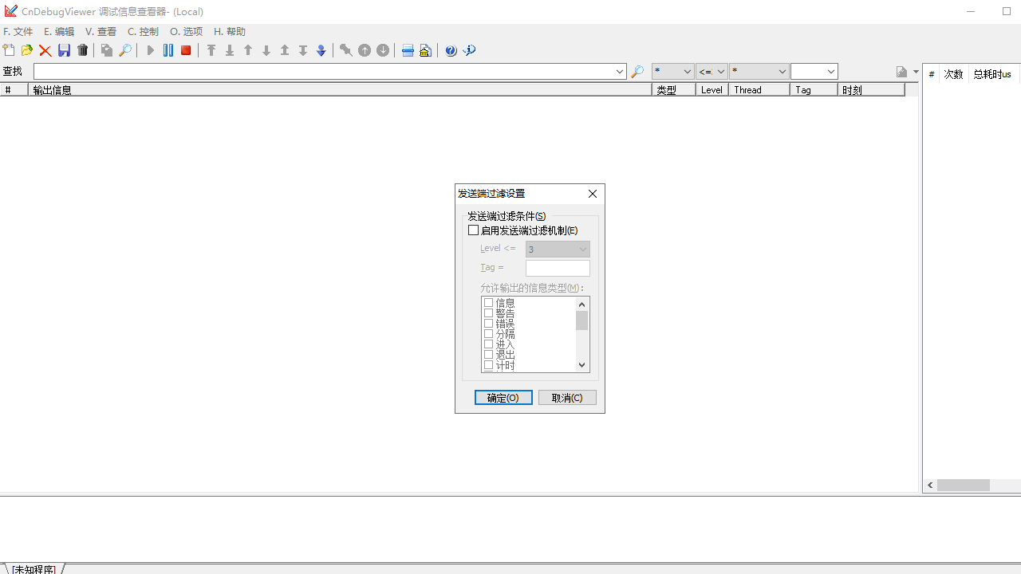Click the 输出信息 column header
Viewport: 1021px width, 574px height.
point(341,90)
